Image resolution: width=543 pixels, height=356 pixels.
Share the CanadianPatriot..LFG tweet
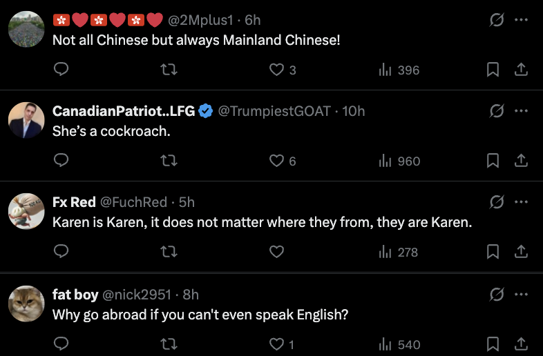click(522, 161)
